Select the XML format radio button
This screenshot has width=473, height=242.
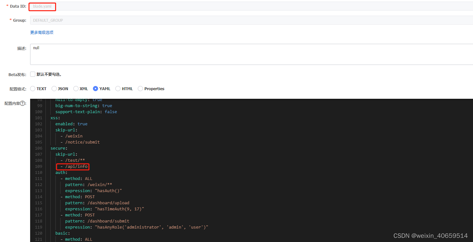click(x=76, y=89)
